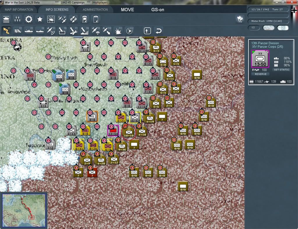Click the crossed flags icon
Image resolution: width=298 pixels, height=229 pixels.
[x=240, y=19]
